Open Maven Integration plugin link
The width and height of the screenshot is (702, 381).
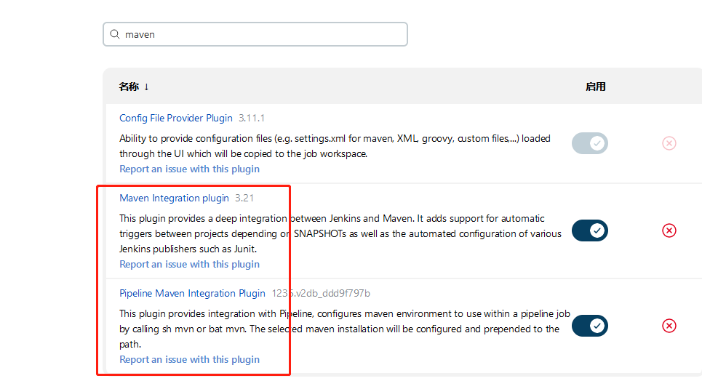coord(174,198)
